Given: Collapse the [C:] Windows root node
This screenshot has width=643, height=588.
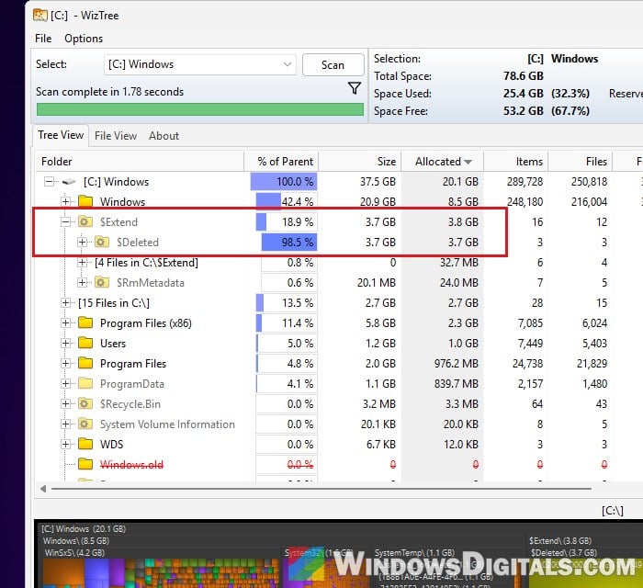Looking at the screenshot, I should pos(49,181).
